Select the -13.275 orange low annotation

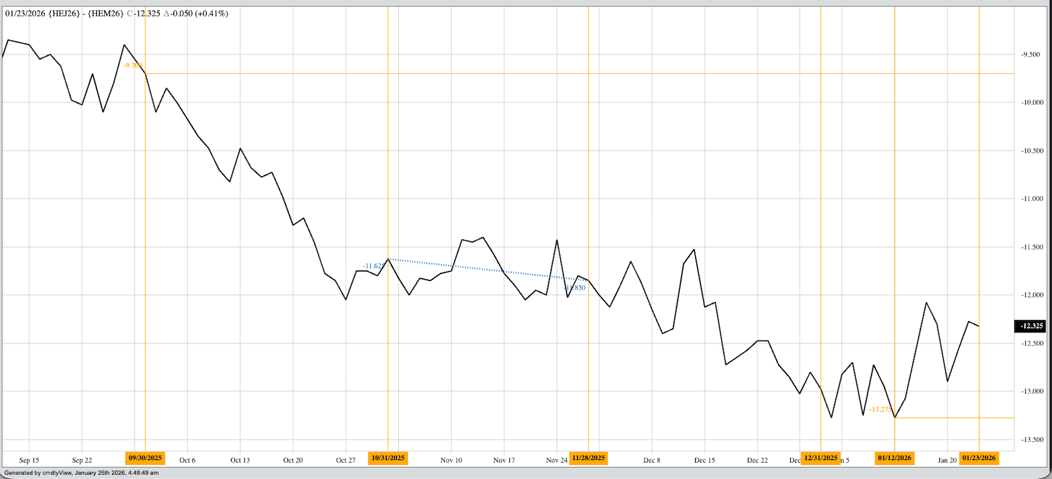pos(880,410)
